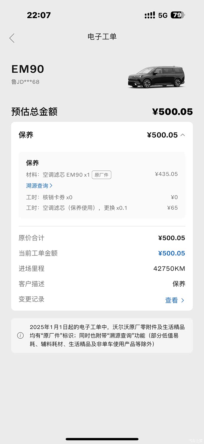Screen dimensions: 204x444
Task: Tap the 22:07 clock in status bar
Action: 39,15
